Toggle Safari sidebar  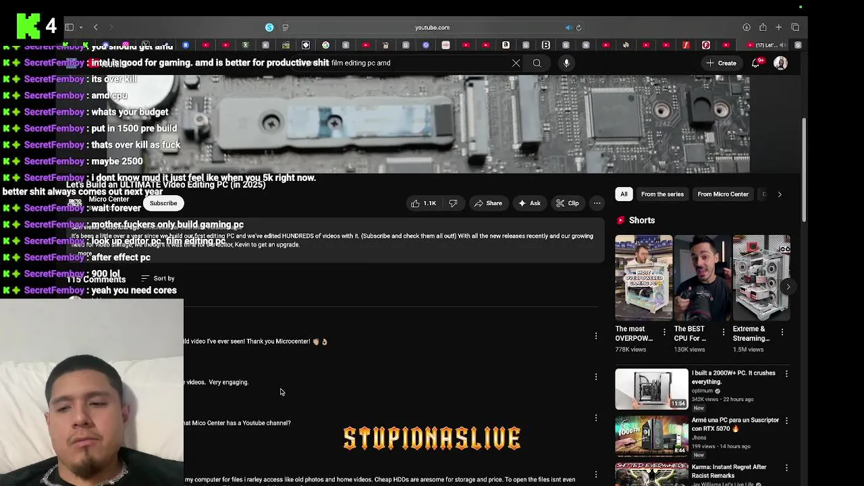tap(69, 28)
